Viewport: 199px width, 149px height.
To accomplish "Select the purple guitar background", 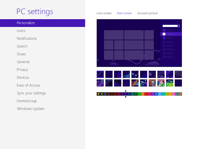I will click(x=100, y=83).
